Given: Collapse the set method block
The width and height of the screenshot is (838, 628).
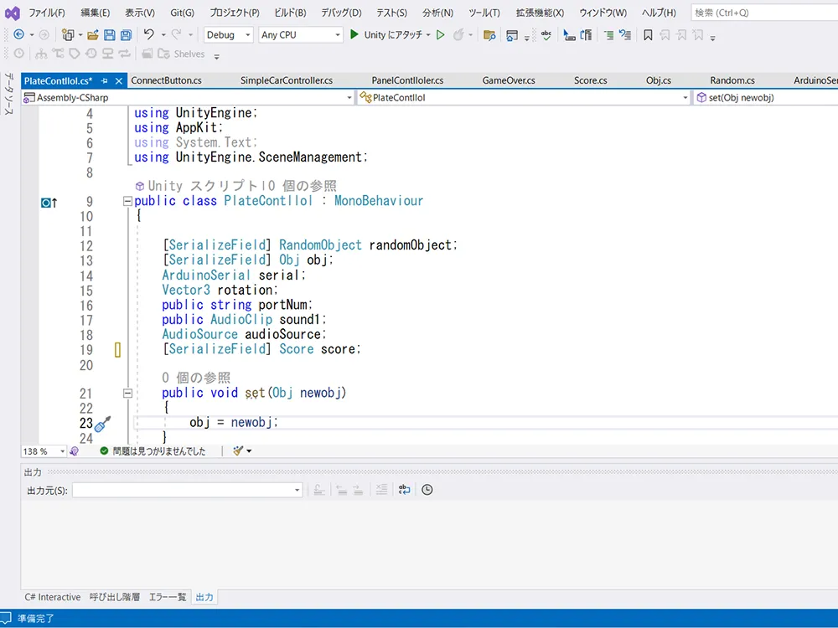Looking at the screenshot, I should [x=127, y=394].
